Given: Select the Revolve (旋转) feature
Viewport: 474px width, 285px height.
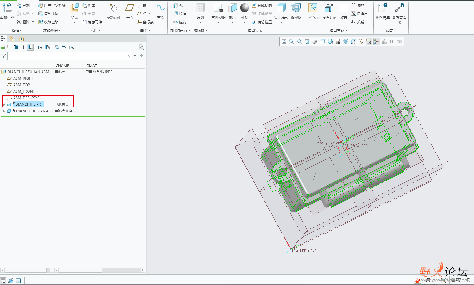Looking at the screenshot, I should (180, 22).
